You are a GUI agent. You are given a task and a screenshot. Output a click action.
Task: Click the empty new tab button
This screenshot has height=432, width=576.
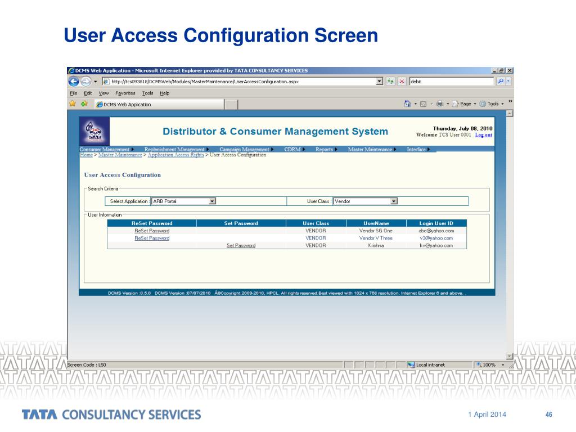[x=231, y=105]
